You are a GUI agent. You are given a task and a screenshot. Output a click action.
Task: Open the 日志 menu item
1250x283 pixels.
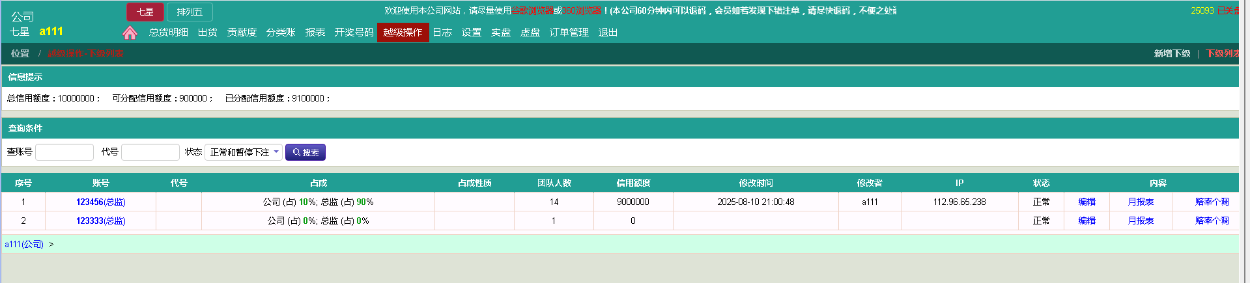[x=442, y=33]
